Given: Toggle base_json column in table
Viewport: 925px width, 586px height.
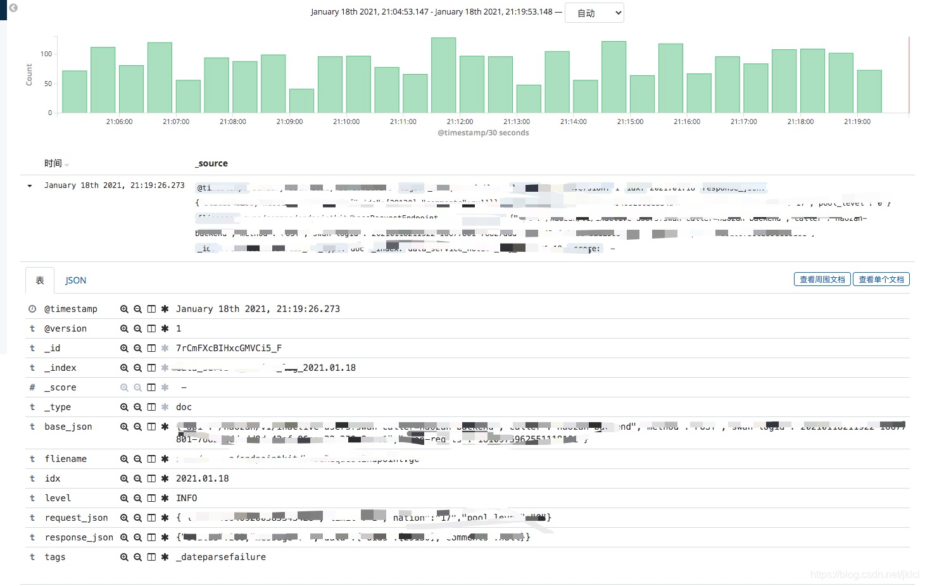Looking at the screenshot, I should (151, 427).
